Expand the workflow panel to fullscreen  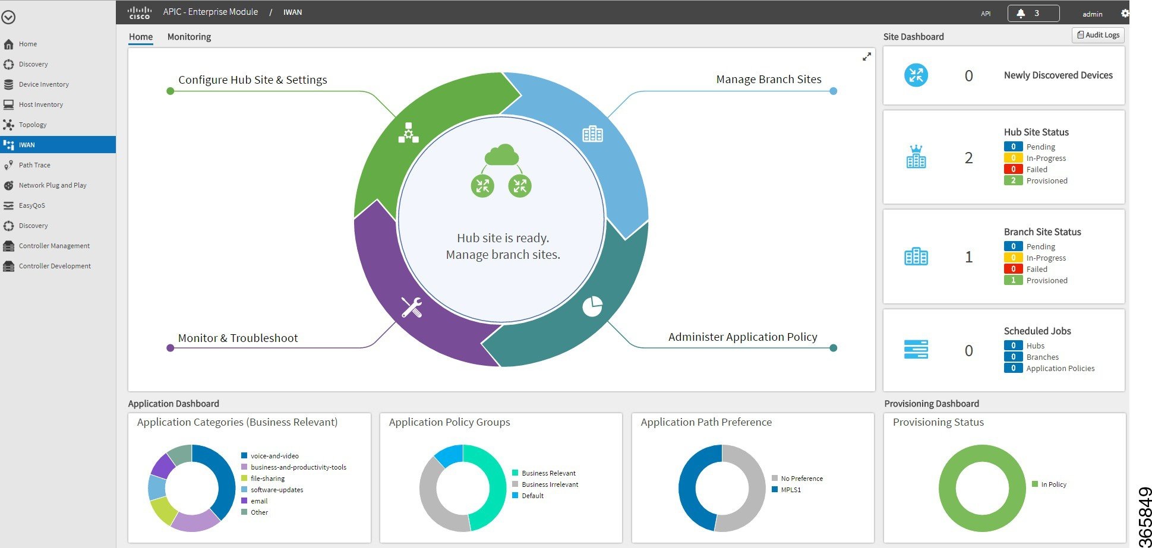click(x=867, y=56)
